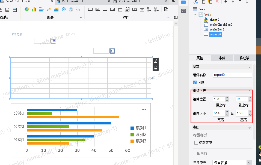261x165 pixels.
Task: Open the 主体填充 dropdown
Action: [x=249, y=163]
